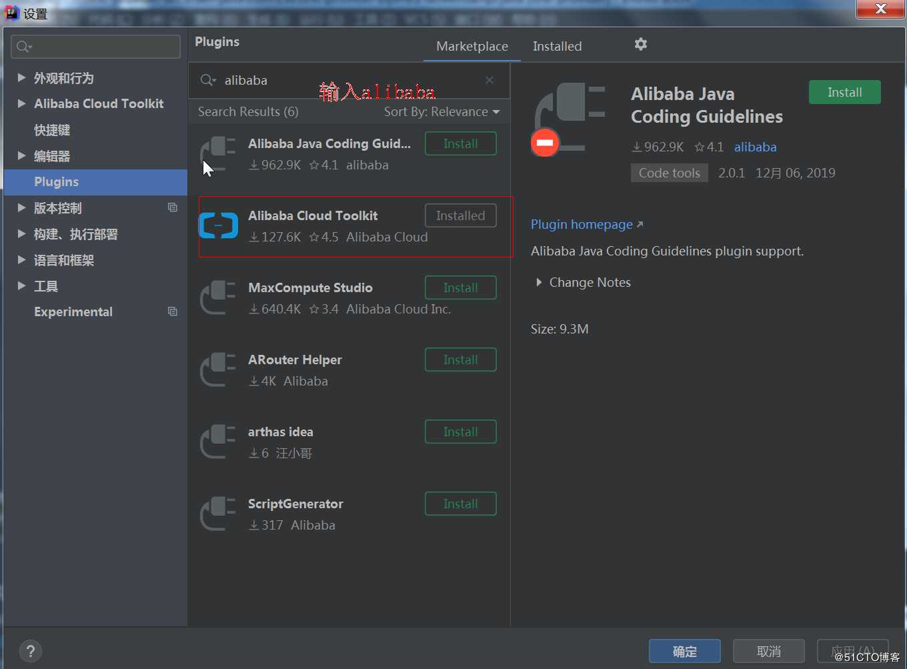Switch to Installed tab
Screen dimensions: 907x669
[x=557, y=46]
